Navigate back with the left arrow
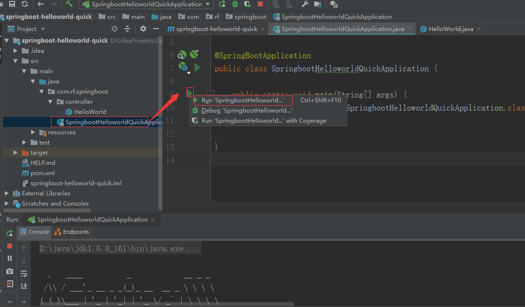This screenshot has height=307, width=525. [x=40, y=4]
